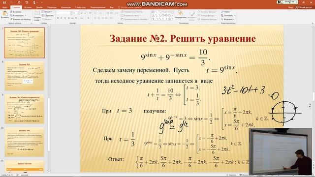The width and height of the screenshot is (315, 177).
Task: Open Направление текста dropdown
Action: (132, 12)
